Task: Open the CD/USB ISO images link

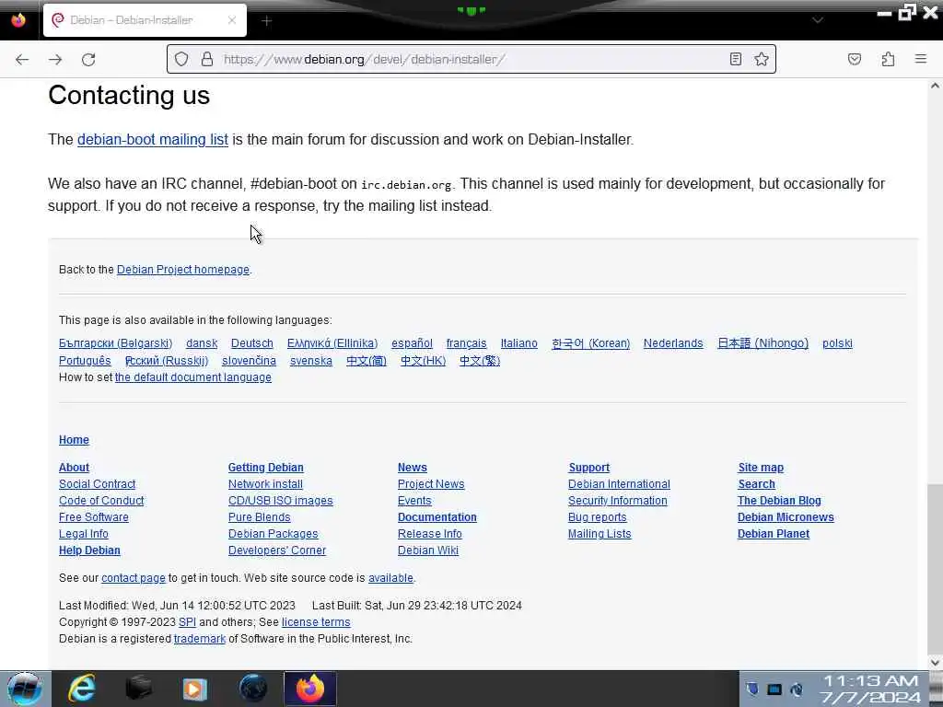Action: click(280, 501)
